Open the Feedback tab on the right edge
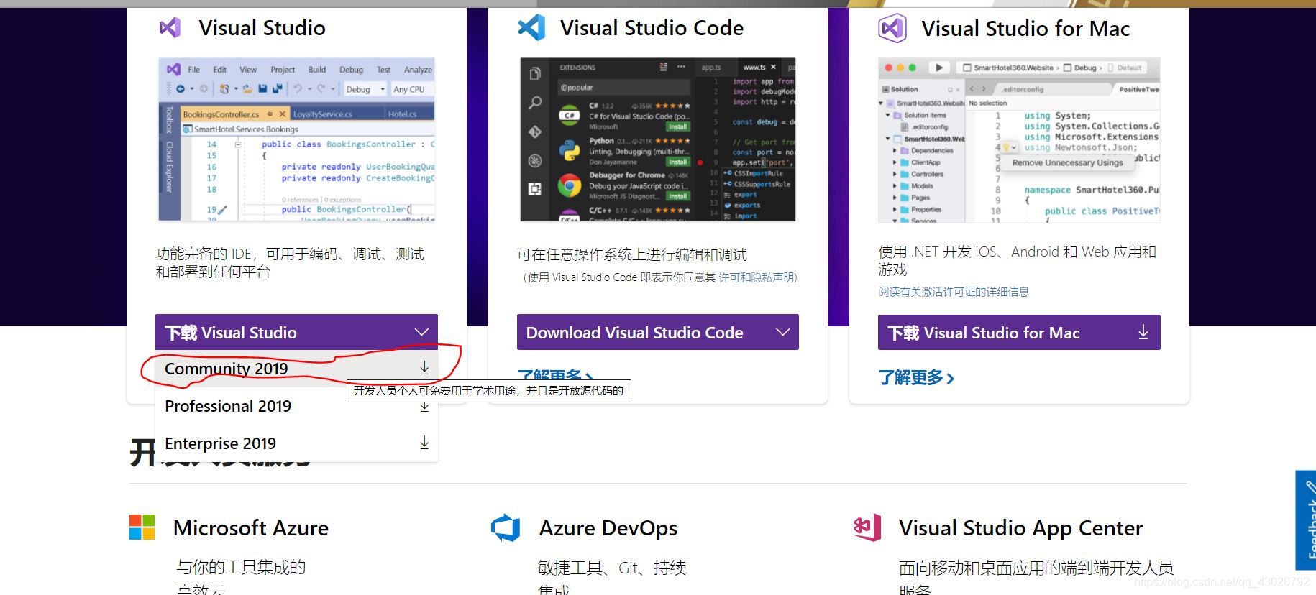 tap(1306, 520)
